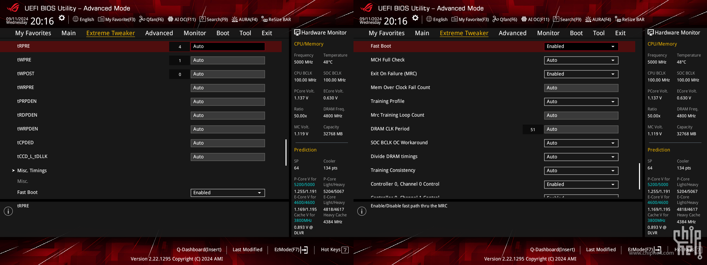707x265 pixels.
Task: Click the tCCD_L_tDLLK Auto input field
Action: tap(228, 157)
